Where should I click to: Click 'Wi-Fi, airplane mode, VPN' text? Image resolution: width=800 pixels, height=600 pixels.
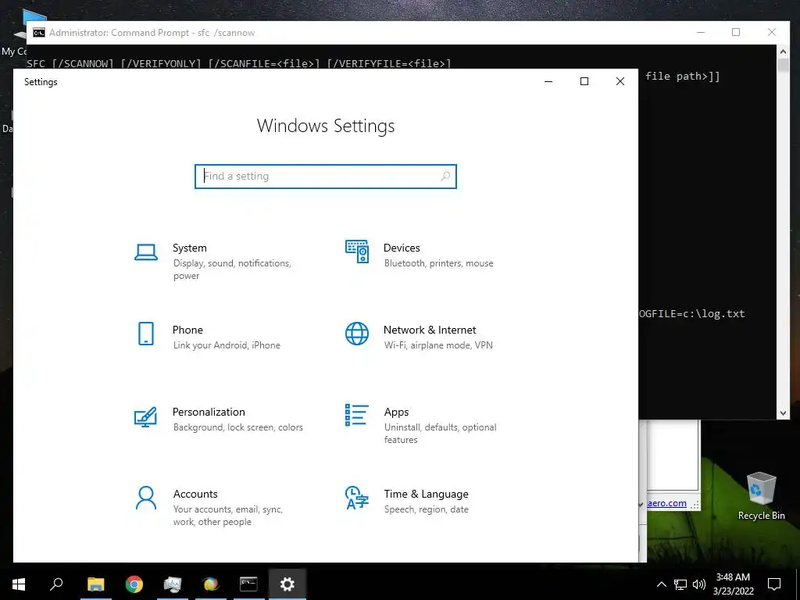[438, 345]
